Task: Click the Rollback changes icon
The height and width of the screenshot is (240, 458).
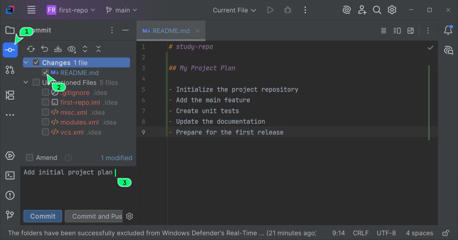Action: coord(44,49)
